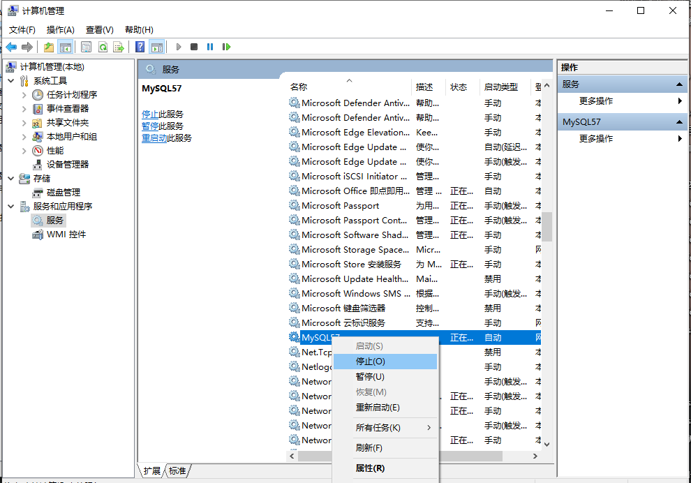Sort by 名称 column header

point(348,87)
